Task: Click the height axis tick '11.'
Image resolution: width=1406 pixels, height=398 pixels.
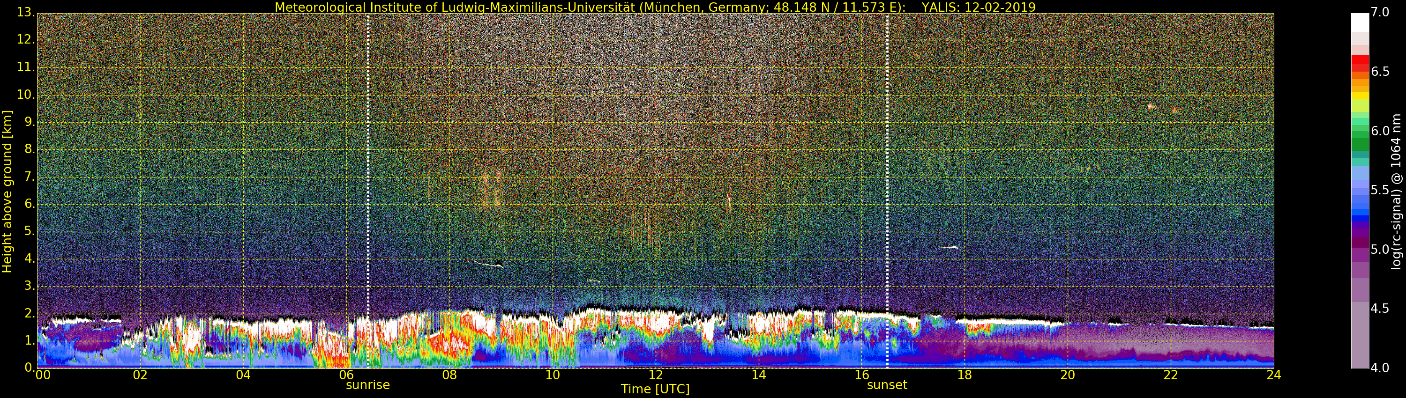Action: point(26,67)
